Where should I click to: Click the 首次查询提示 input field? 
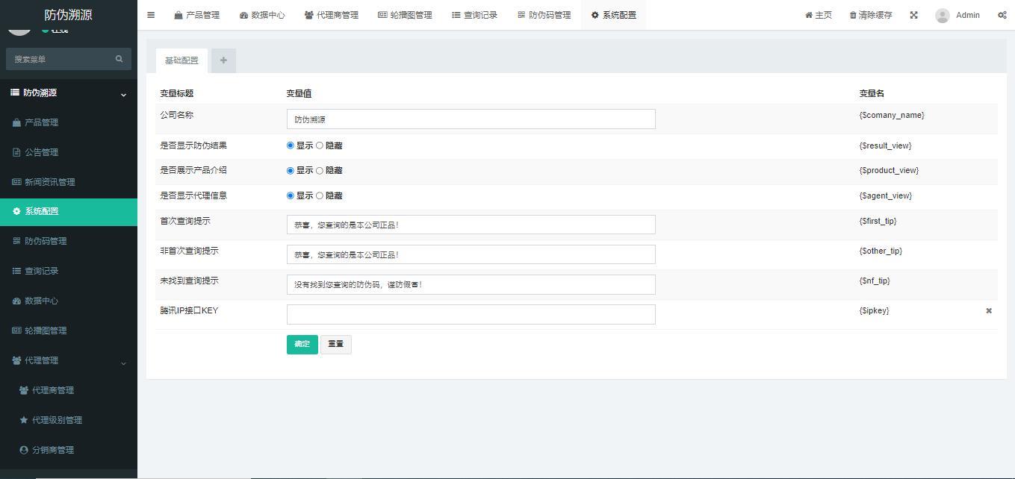[471, 225]
